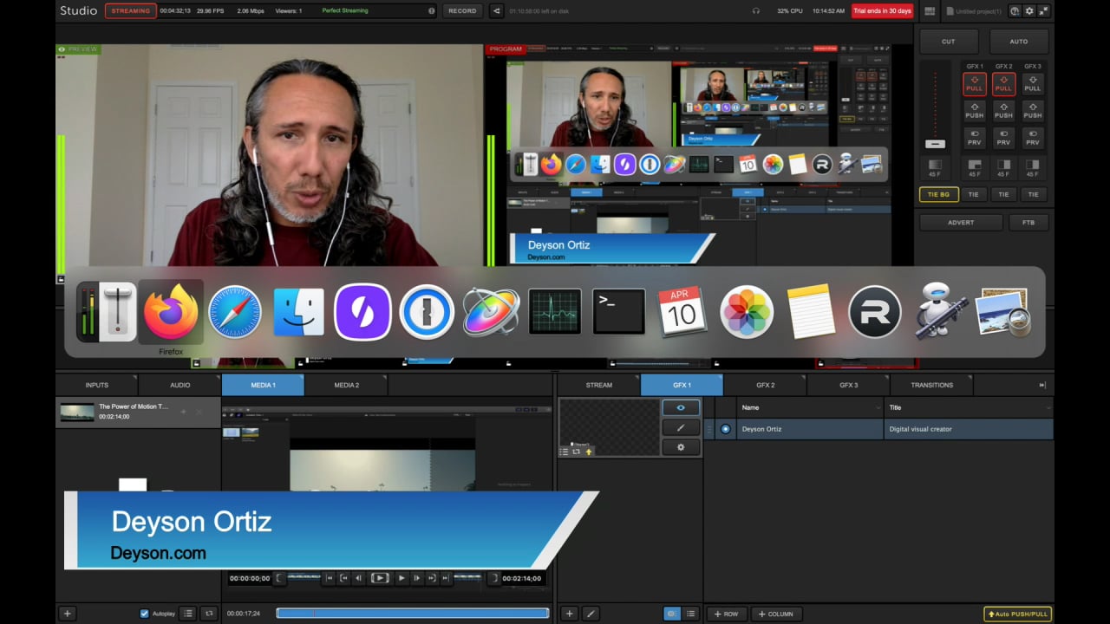Open Finder in the enlarged dock

point(298,312)
